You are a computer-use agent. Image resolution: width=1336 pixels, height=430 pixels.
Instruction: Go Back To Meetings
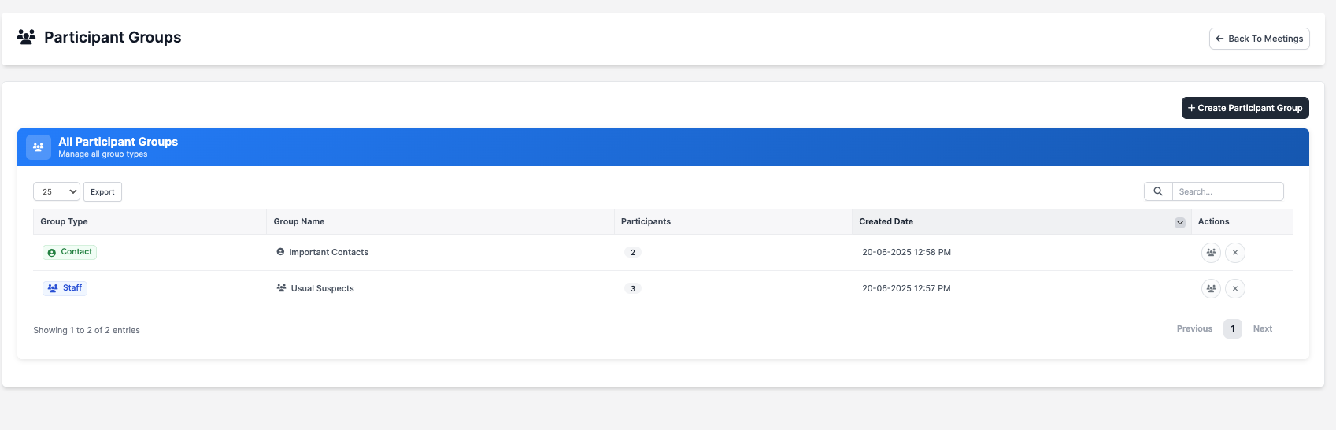pyautogui.click(x=1259, y=39)
